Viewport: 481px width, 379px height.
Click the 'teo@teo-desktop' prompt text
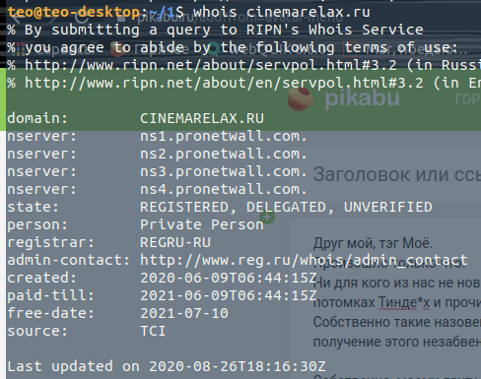74,13
